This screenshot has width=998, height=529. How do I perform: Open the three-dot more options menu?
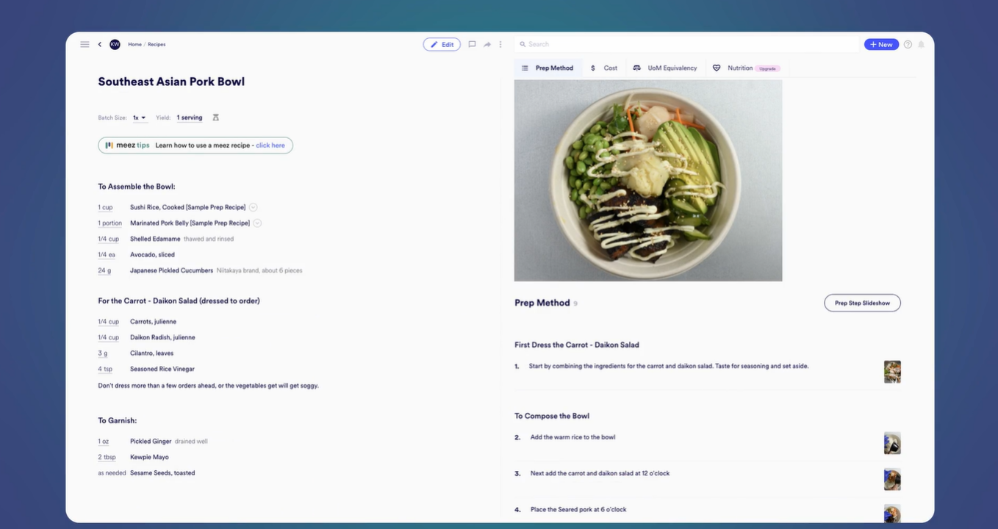tap(500, 45)
